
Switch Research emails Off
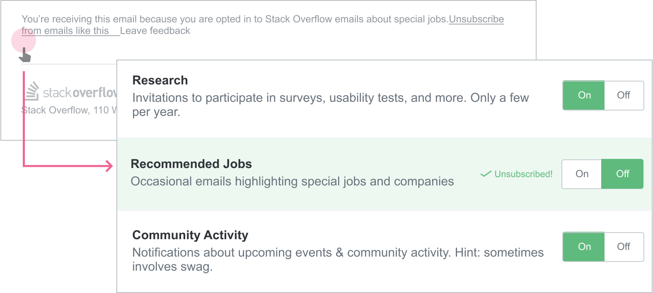point(624,96)
